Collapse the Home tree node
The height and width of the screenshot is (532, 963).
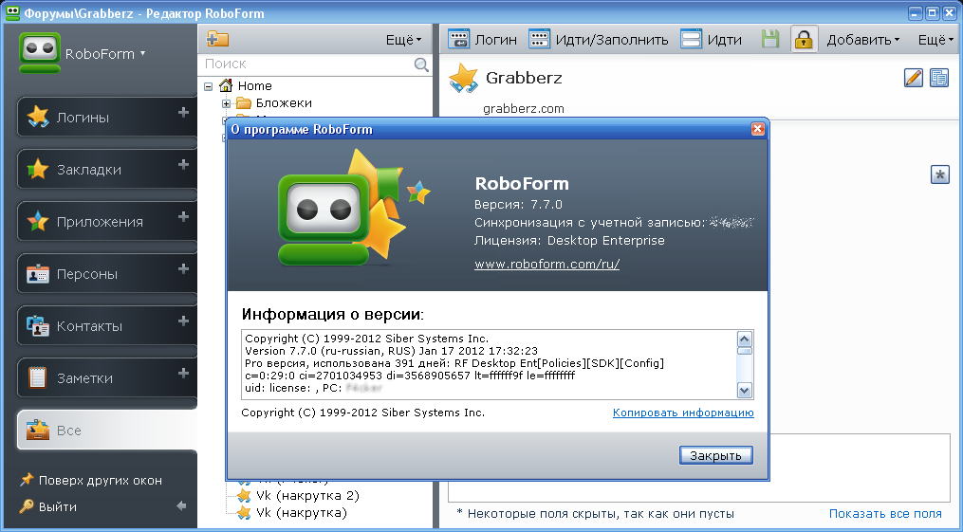(x=208, y=86)
